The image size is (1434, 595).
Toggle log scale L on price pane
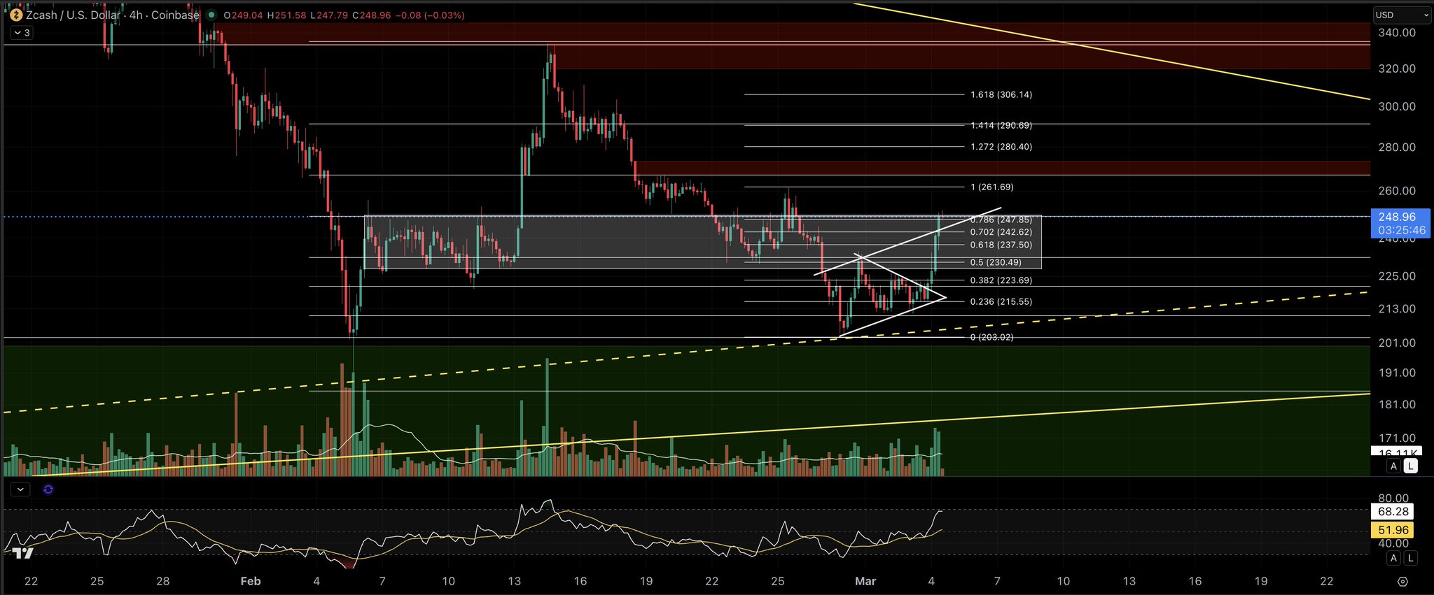[1410, 466]
